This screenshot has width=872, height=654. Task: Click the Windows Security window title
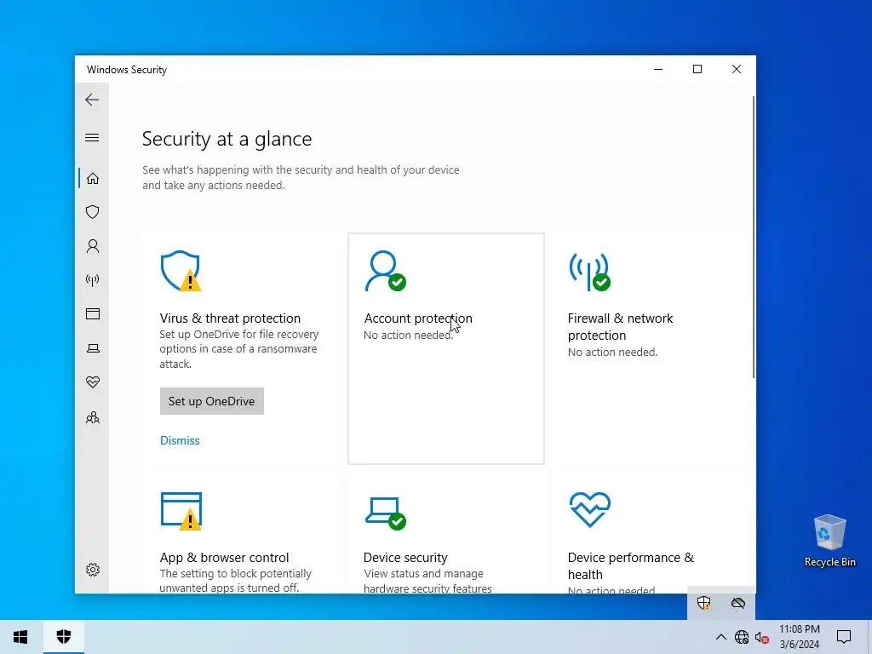click(127, 70)
